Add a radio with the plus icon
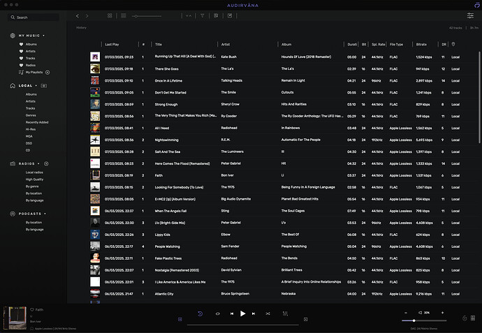482x333 pixels. tap(46, 164)
